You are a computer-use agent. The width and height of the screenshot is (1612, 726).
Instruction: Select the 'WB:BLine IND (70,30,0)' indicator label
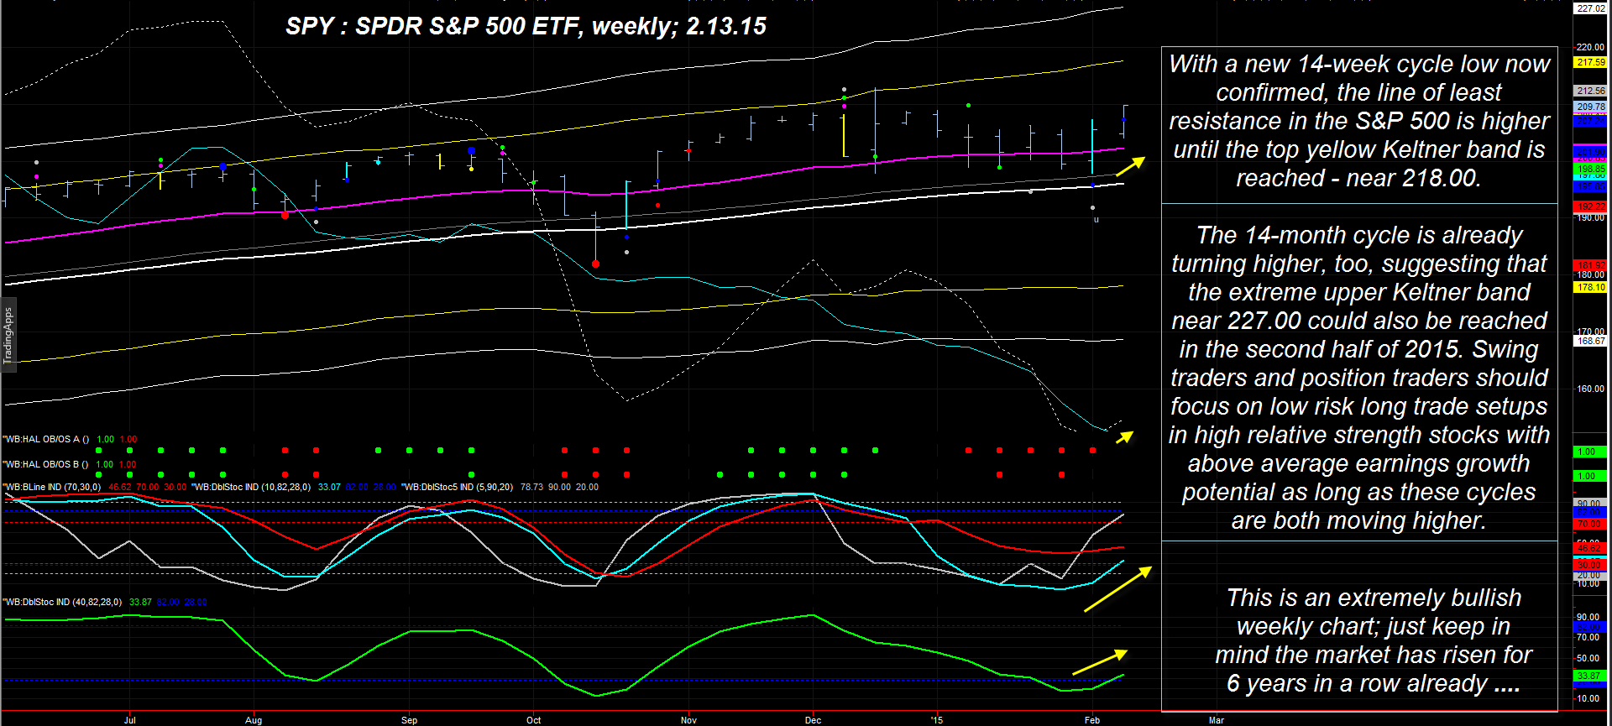pyautogui.click(x=52, y=487)
